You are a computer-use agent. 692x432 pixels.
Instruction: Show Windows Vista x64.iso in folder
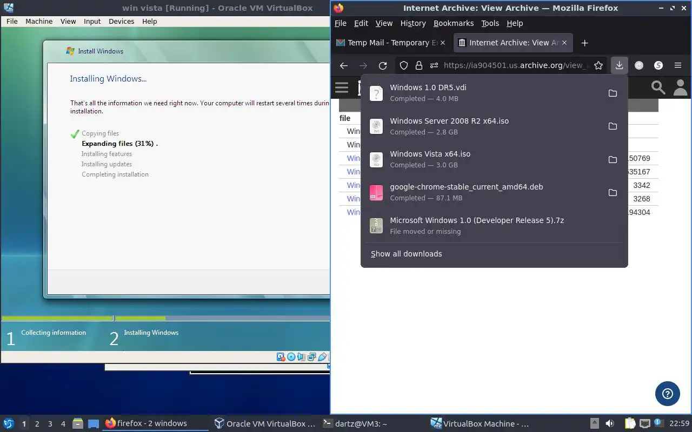click(x=613, y=159)
